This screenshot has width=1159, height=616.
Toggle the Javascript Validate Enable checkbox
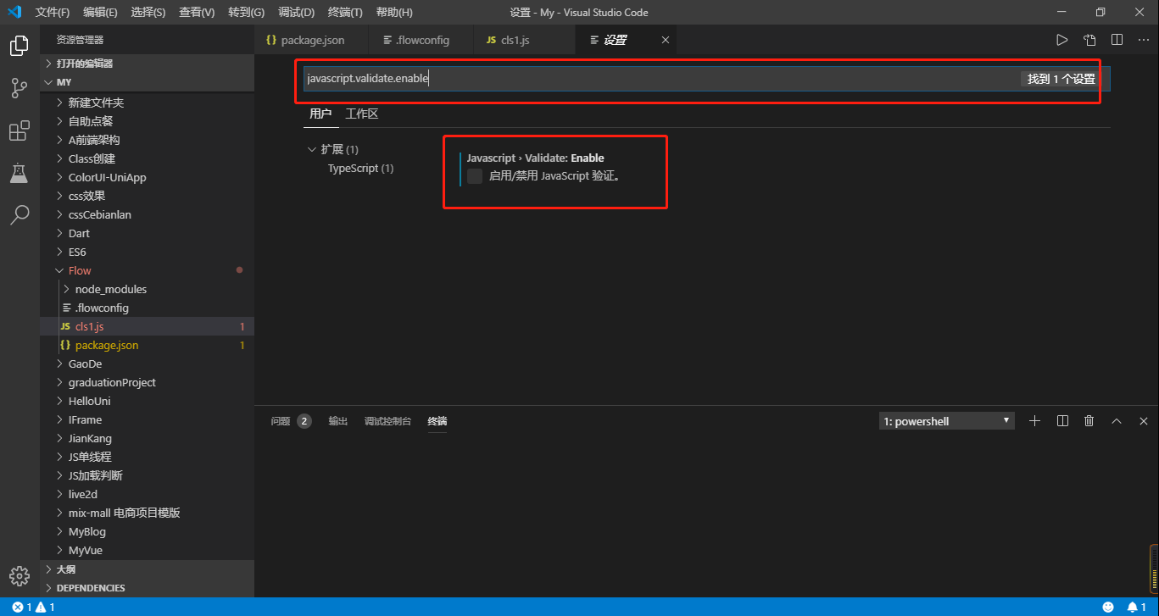click(x=475, y=176)
